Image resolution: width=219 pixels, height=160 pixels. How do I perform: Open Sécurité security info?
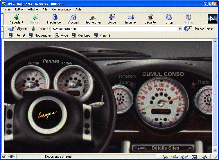(x=150, y=19)
